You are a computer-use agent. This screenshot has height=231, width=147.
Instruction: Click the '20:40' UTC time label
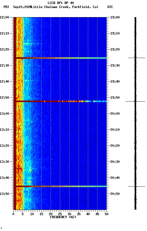115,178
